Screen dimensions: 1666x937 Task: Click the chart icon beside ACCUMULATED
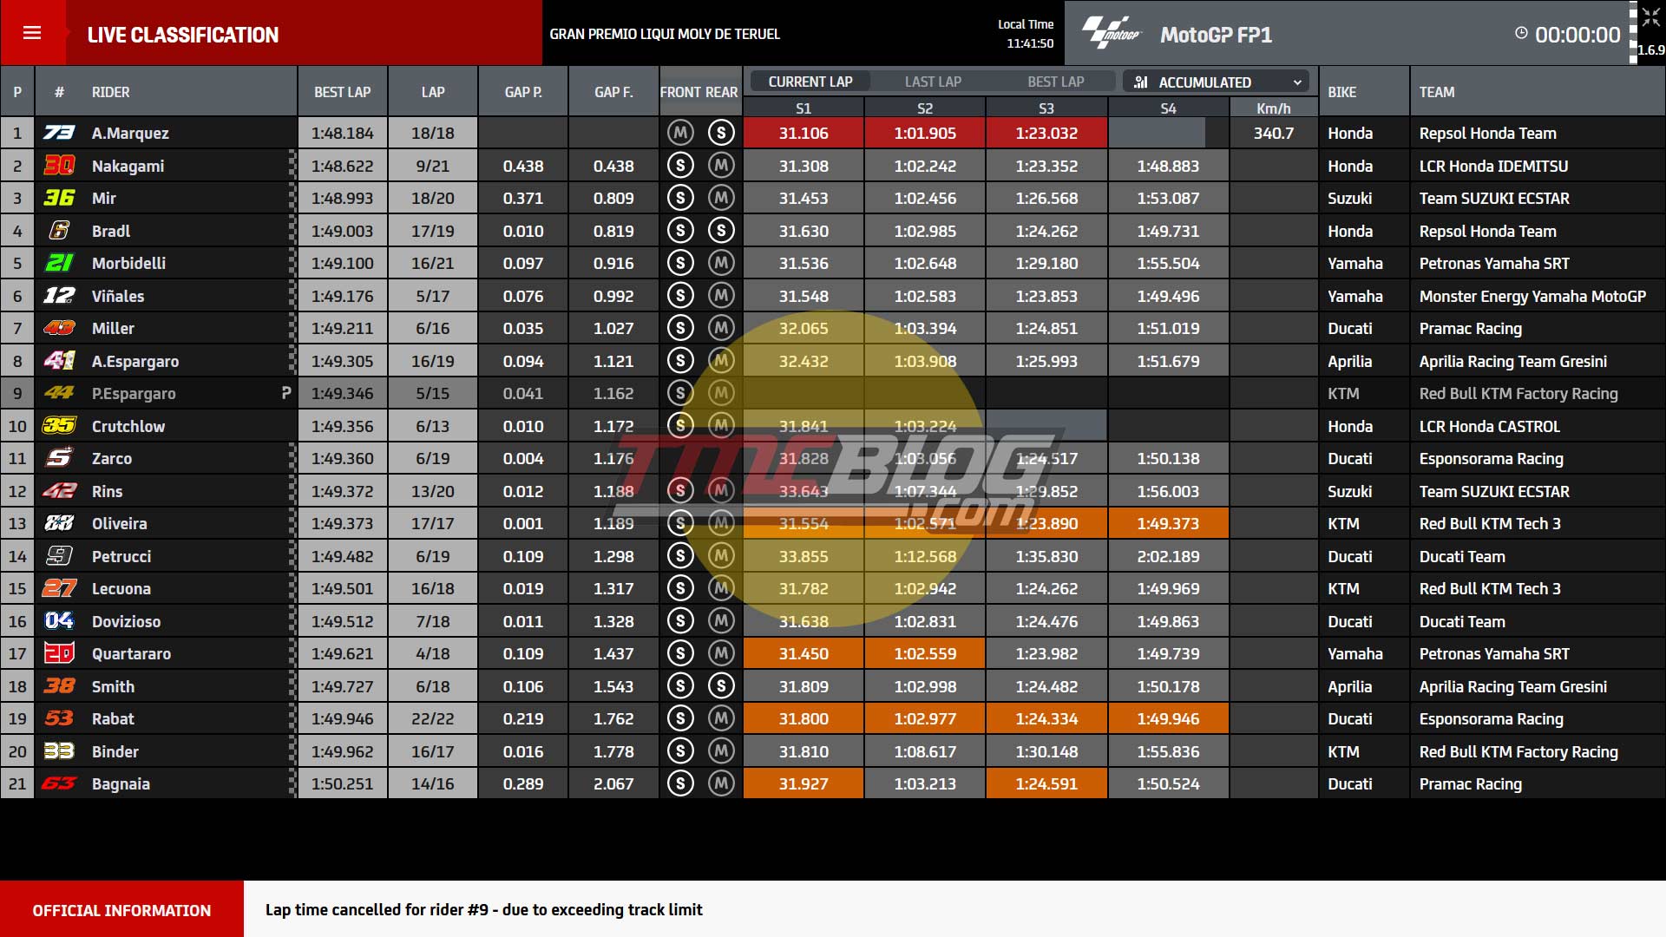point(1141,82)
